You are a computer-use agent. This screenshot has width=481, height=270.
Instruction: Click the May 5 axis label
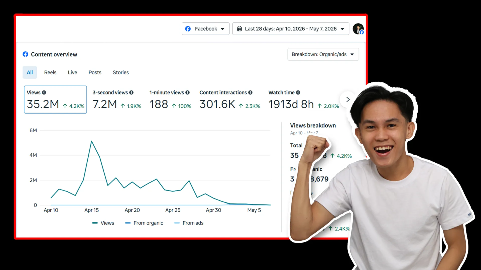[254, 210]
